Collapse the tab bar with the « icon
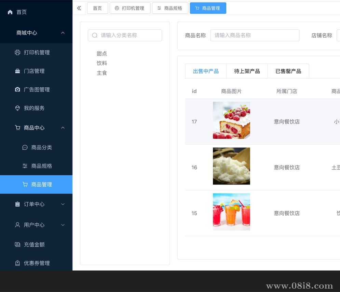The width and height of the screenshot is (340, 292). coord(79,8)
